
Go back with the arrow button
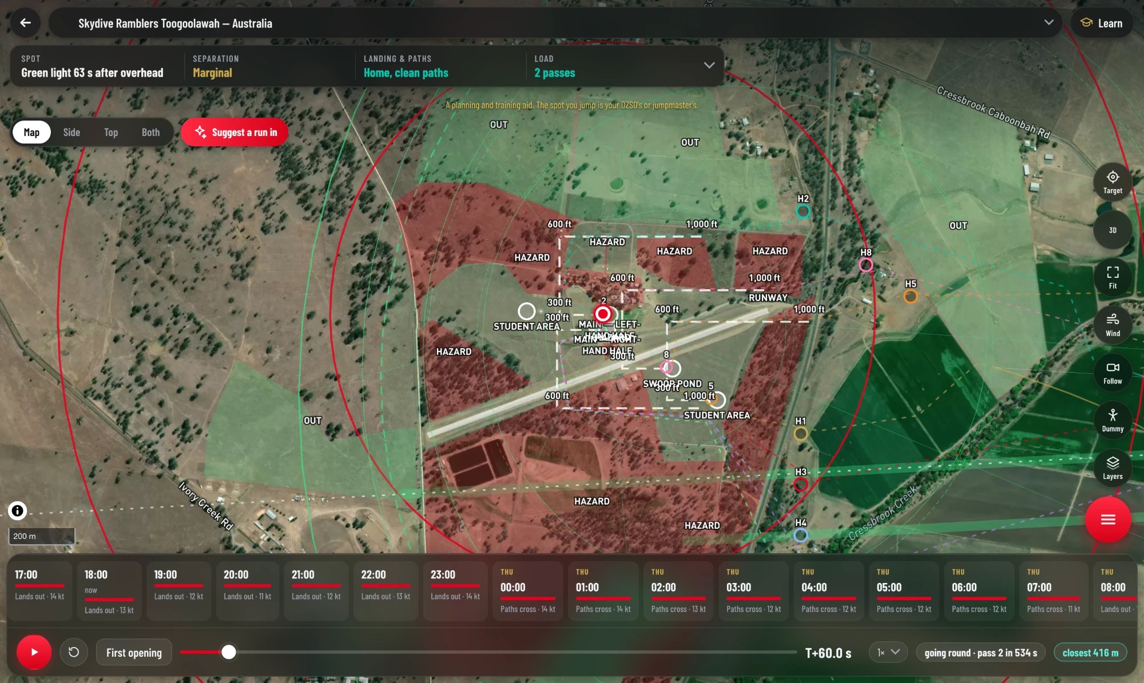25,23
